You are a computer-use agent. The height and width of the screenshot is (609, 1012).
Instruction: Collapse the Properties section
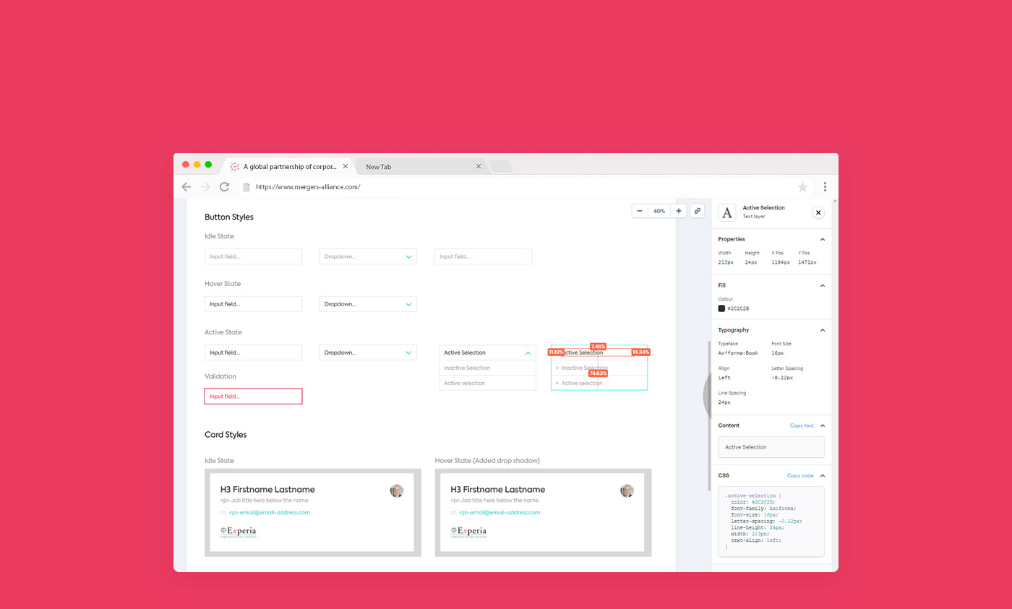coord(822,239)
